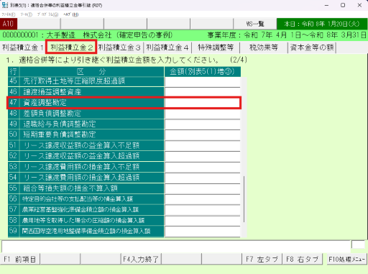Click the amount field for row 55 組合等損失額の損金不算入額
Screen dimensions: 368x274
203,188
